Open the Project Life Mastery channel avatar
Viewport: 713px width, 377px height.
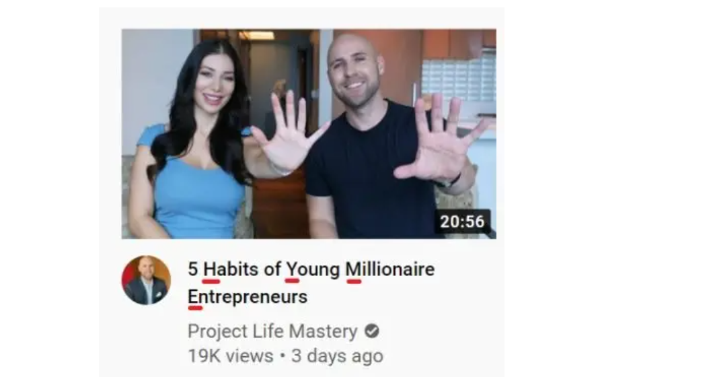(146, 280)
